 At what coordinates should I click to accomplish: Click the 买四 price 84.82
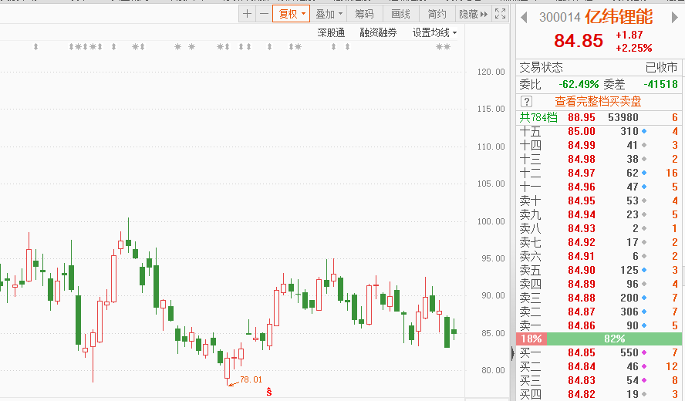(x=582, y=395)
